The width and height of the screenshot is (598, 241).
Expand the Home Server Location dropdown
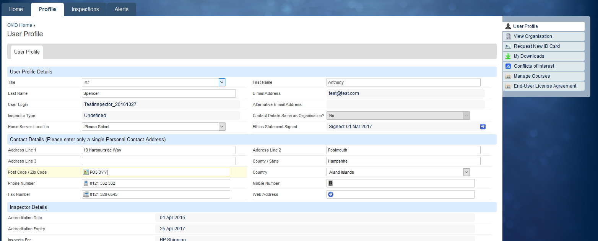click(x=154, y=127)
